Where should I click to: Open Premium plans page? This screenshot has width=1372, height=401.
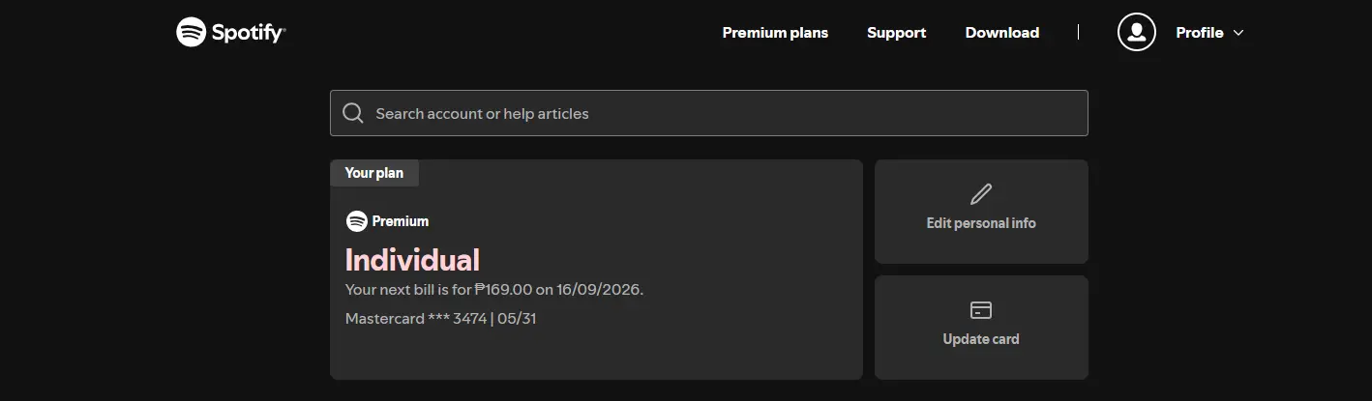click(x=775, y=33)
